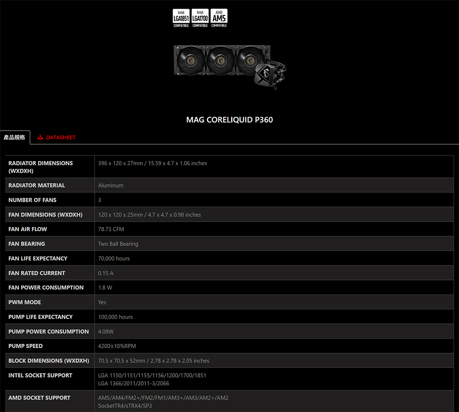Switch to the 產品規格 tab

(14, 137)
